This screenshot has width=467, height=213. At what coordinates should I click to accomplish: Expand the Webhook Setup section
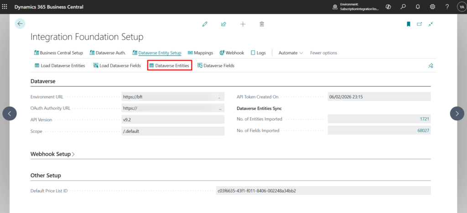52,154
